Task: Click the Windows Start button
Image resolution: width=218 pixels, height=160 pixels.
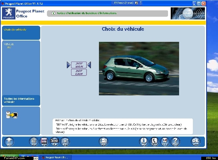Action: tap(9, 156)
